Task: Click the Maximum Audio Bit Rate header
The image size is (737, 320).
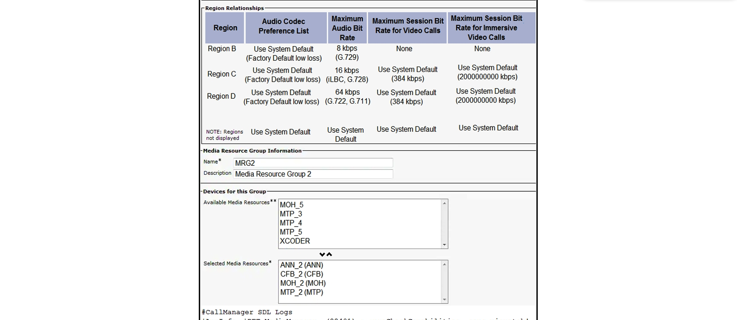Action: pos(347,28)
